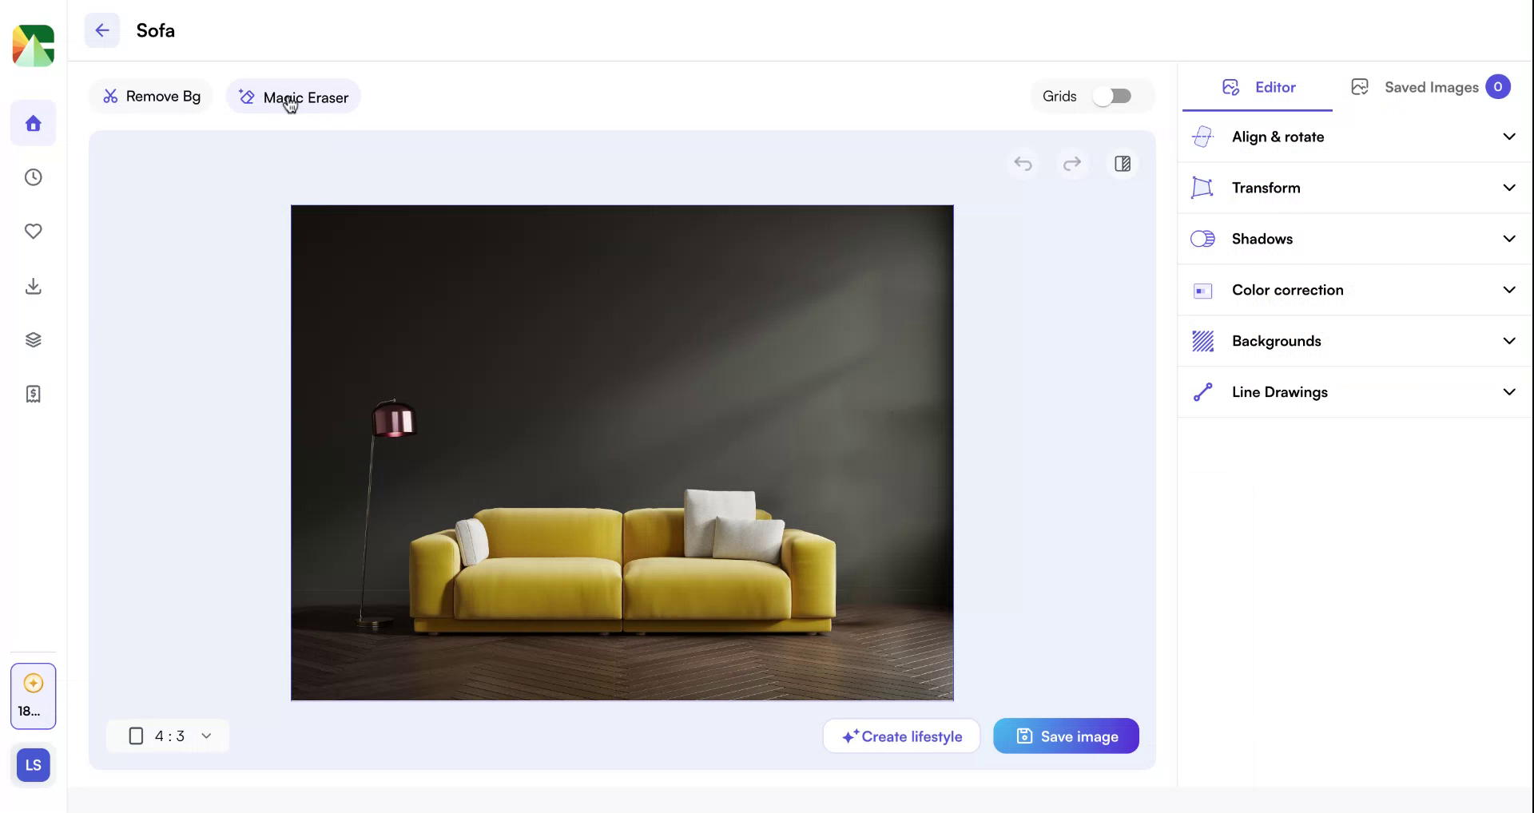Undo the last edit
This screenshot has width=1534, height=813.
point(1023,164)
